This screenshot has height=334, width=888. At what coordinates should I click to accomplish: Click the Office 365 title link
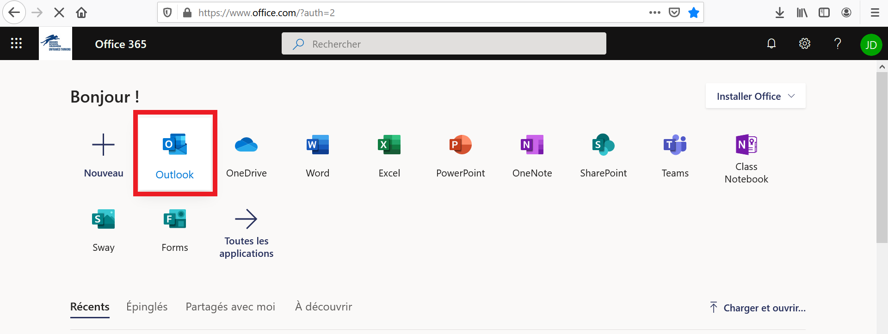(x=121, y=44)
